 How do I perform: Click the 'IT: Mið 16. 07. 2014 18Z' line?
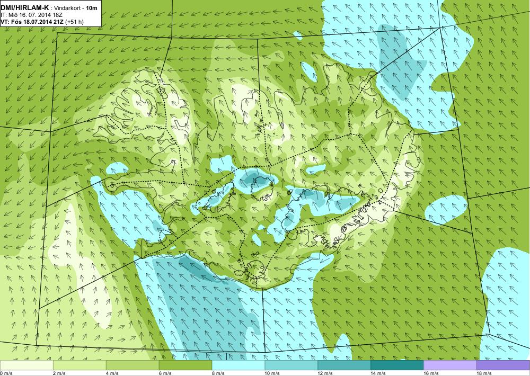click(31, 15)
